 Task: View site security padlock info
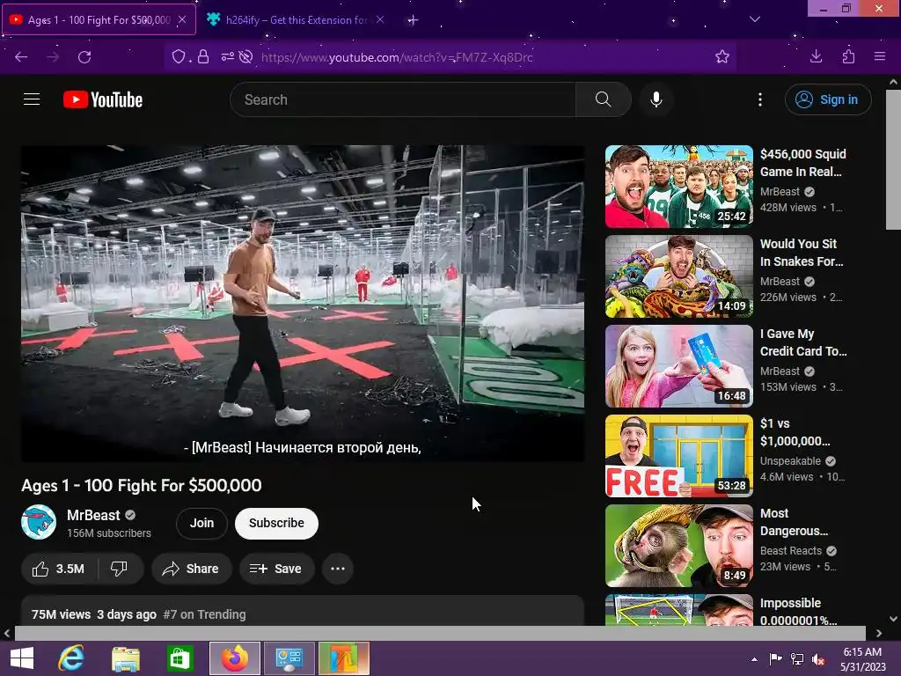203,57
